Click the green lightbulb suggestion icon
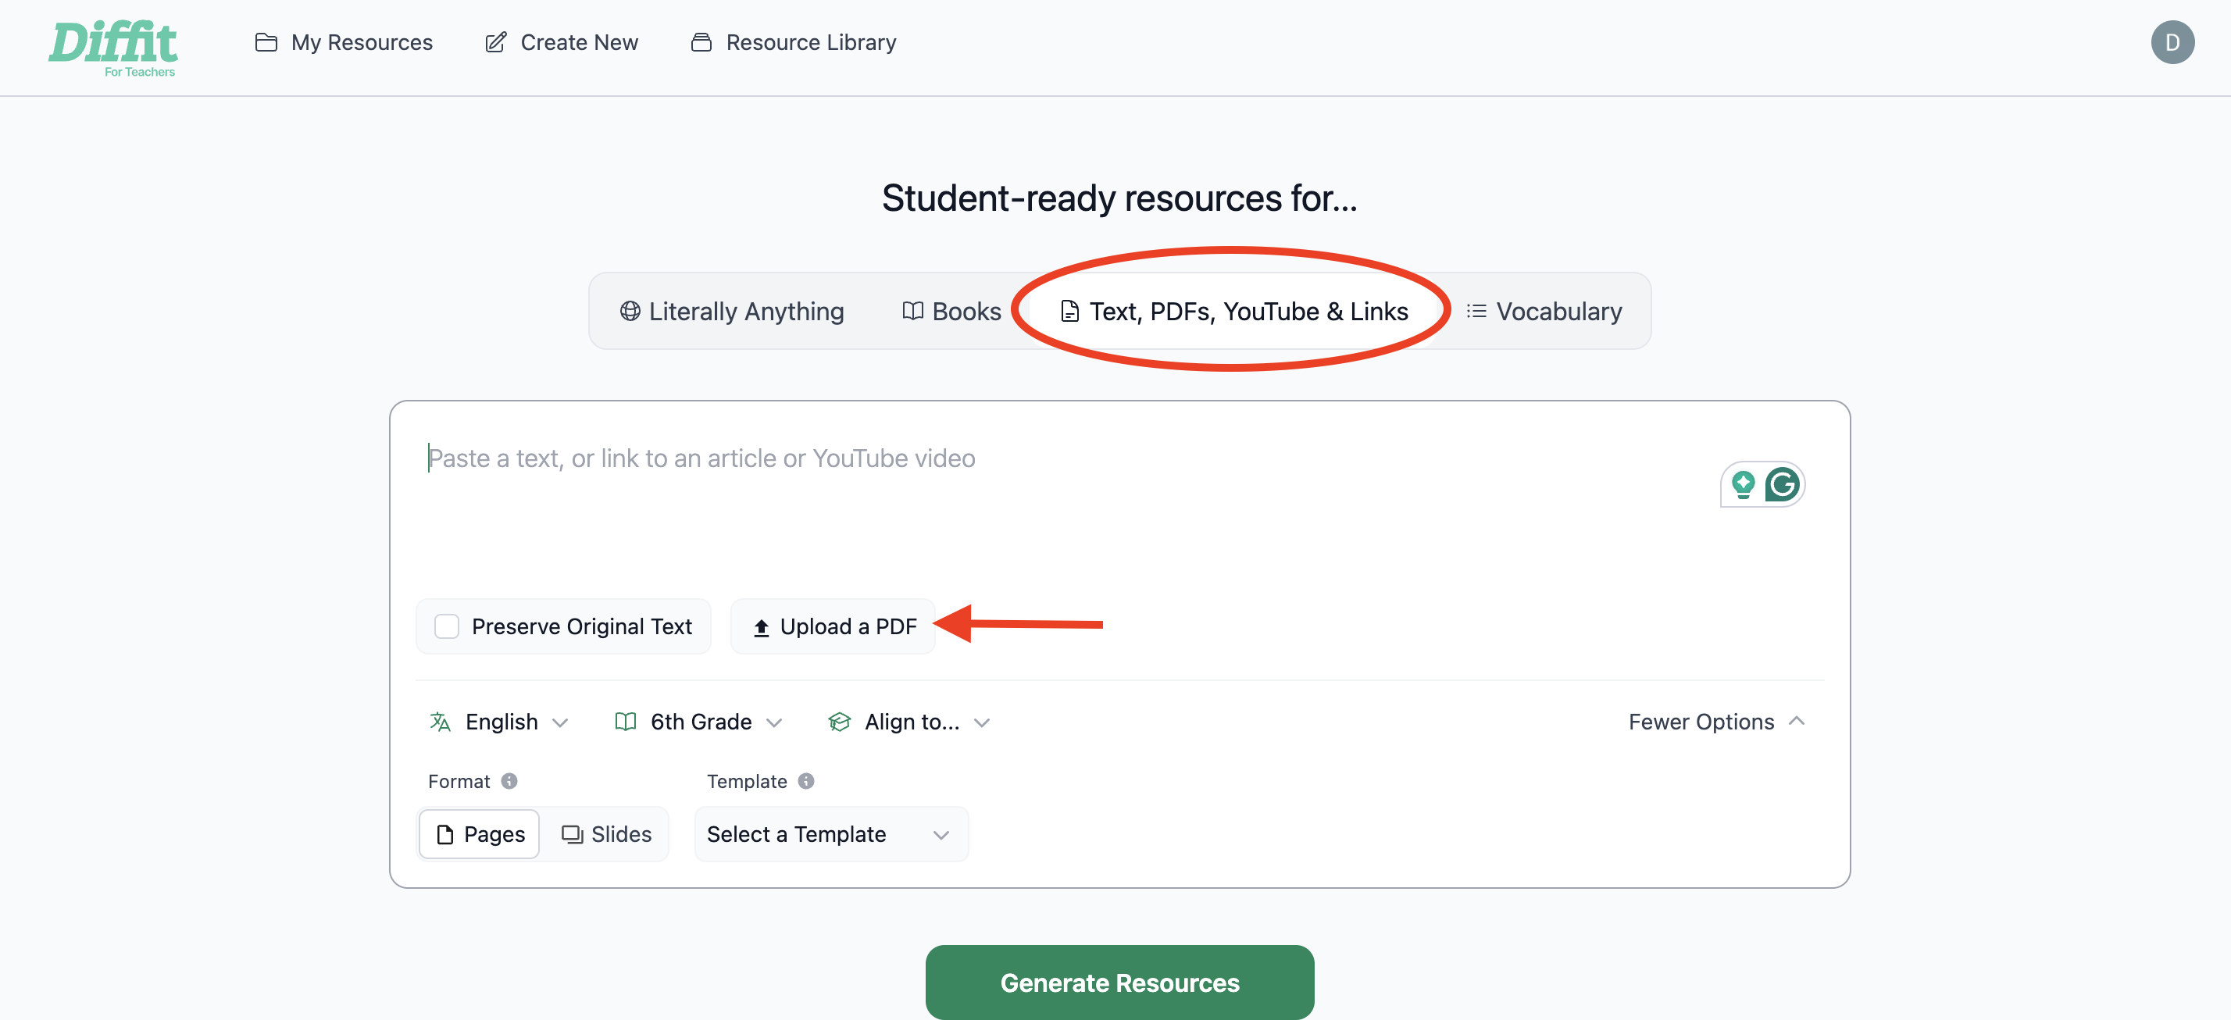 (x=1743, y=484)
